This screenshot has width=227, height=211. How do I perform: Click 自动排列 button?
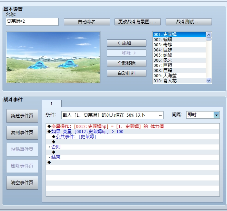pos(127,73)
